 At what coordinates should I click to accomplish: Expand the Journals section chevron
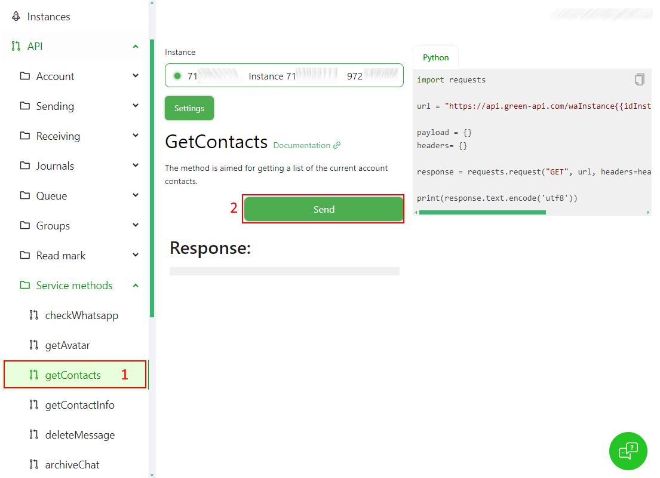pos(136,166)
